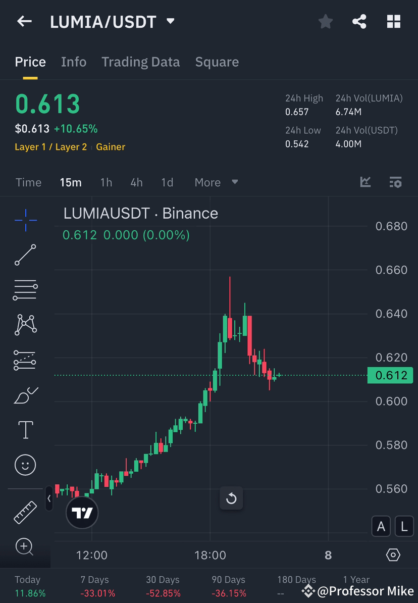Viewport: 418px width, 603px height.
Task: Switch to the Trading Data tab
Action: [140, 62]
